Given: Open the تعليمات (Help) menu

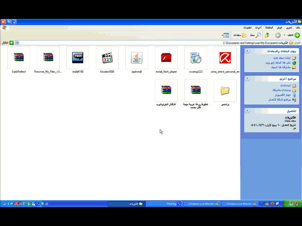Looking at the screenshot, I should [x=247, y=28].
